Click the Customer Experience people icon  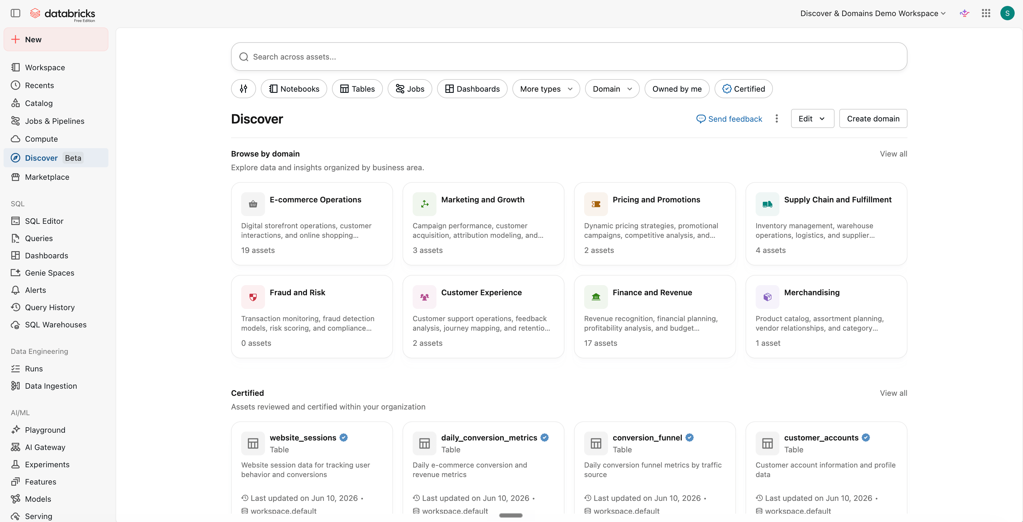point(425,297)
